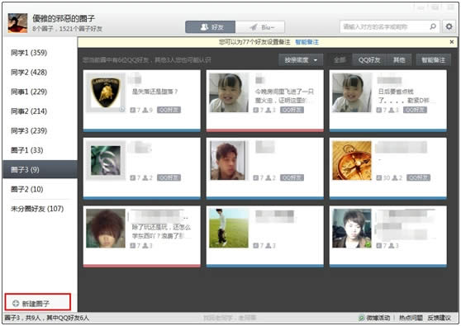Select circle 圈子1 (33)

pos(40,150)
